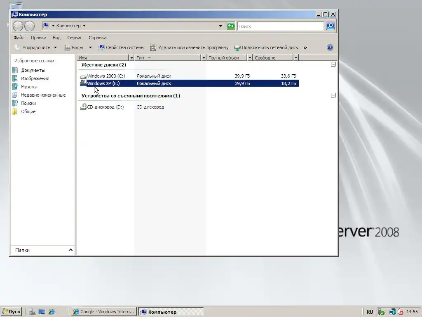Screen dimensions: 422x317
Task: Click the Windows XP (E:) drive icon
Action: pos(83,83)
